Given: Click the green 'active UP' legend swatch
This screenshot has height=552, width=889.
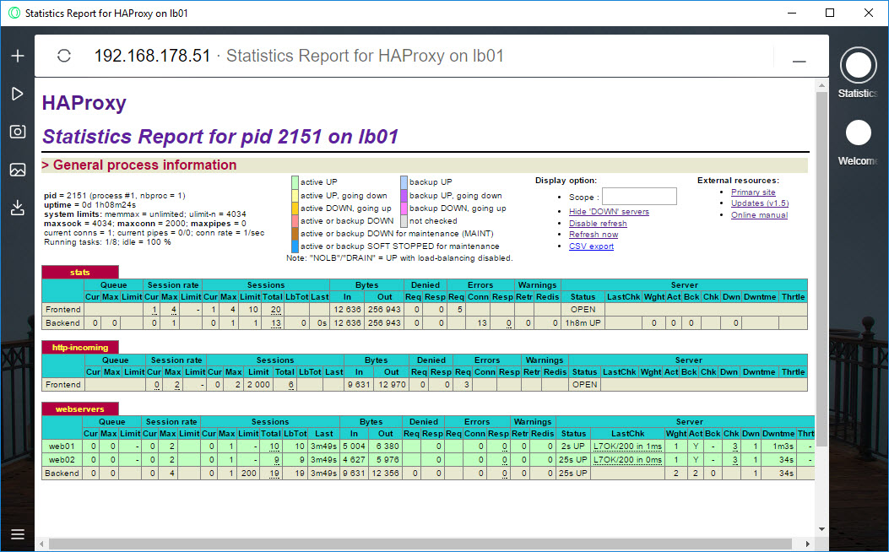Looking at the screenshot, I should point(295,182).
